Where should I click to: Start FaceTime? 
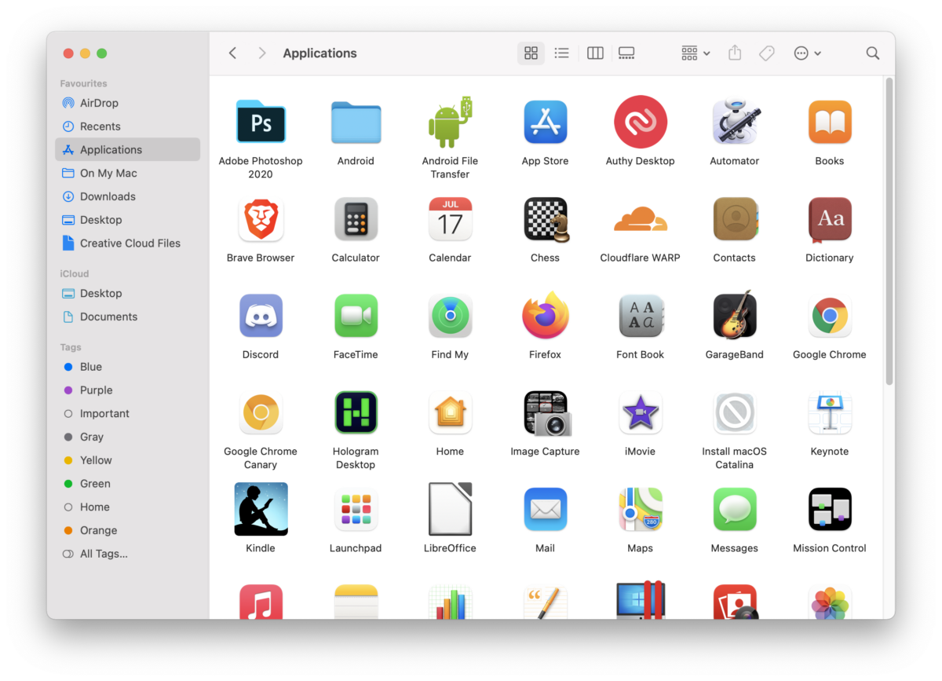tap(356, 316)
